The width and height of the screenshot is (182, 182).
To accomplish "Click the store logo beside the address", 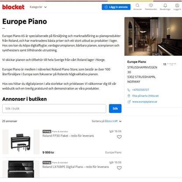I will 170,64.
